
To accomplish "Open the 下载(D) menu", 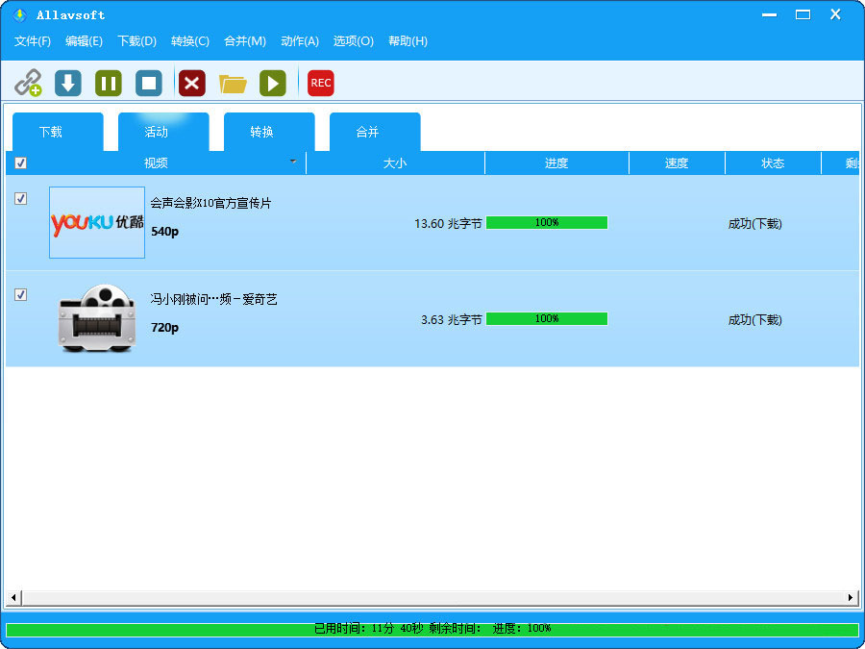I will (135, 41).
